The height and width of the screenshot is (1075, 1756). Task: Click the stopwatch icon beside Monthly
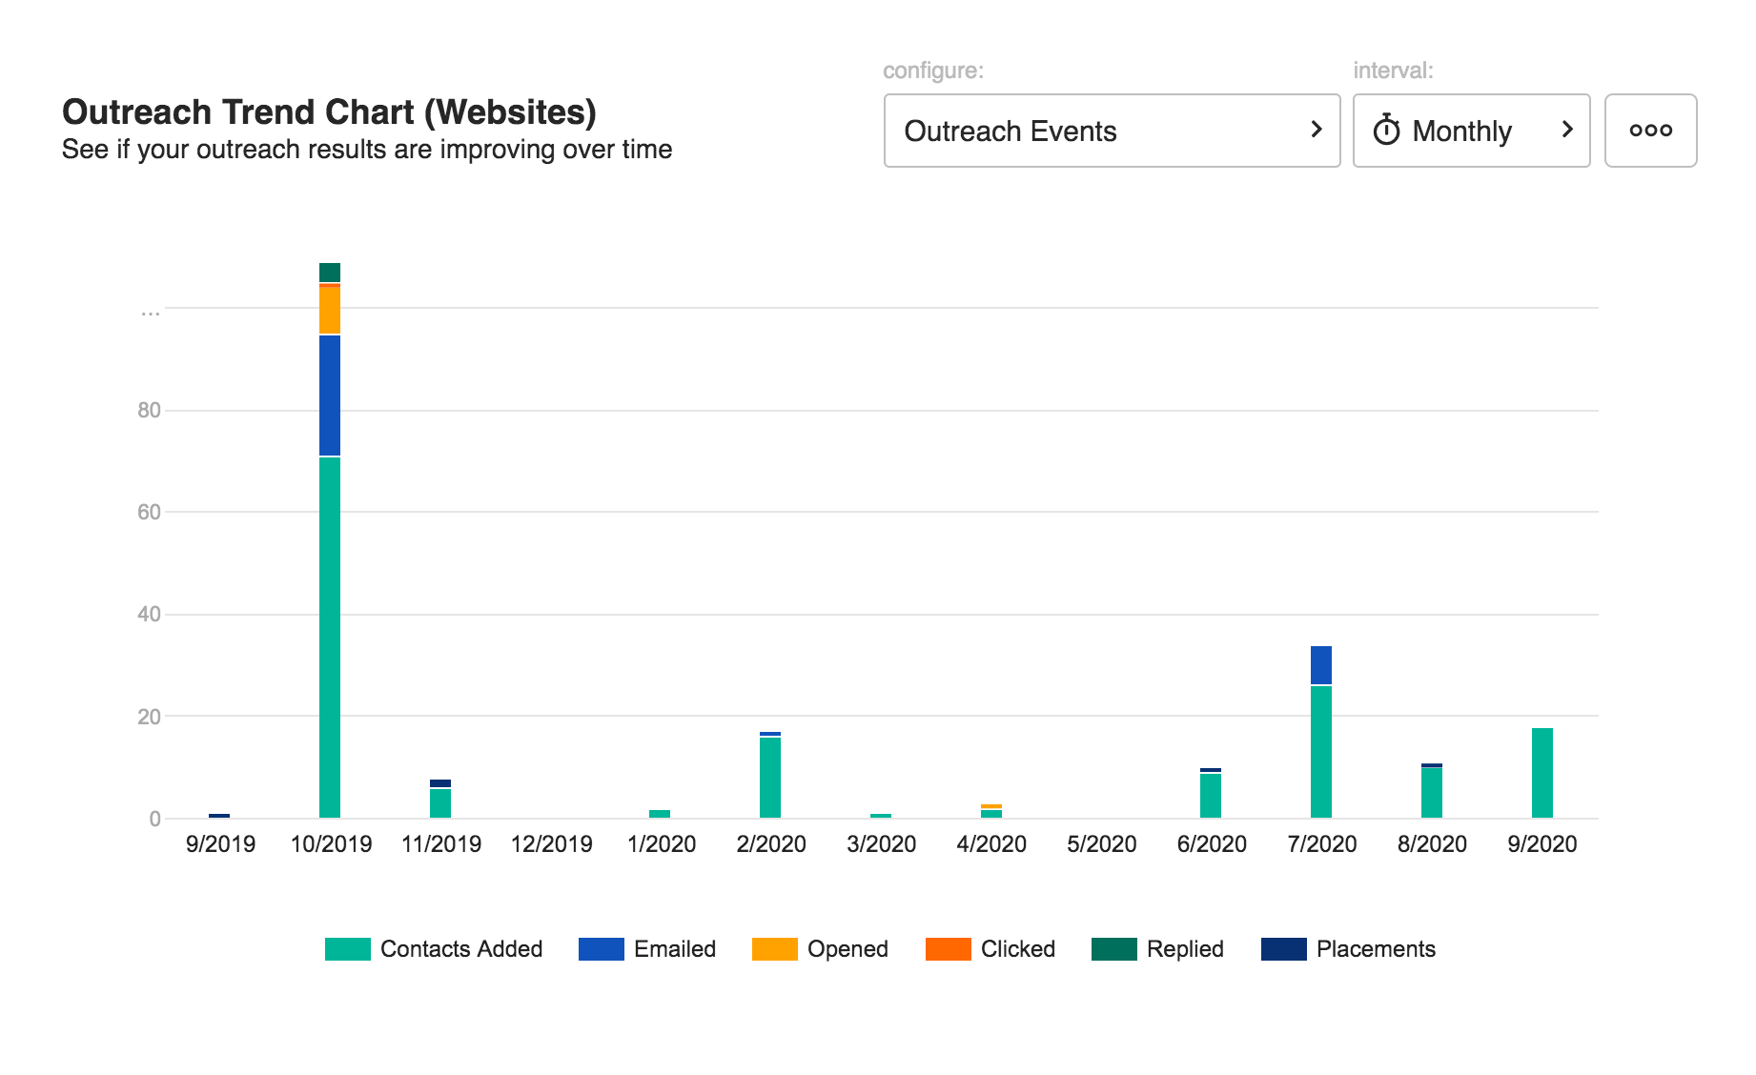coord(1386,131)
